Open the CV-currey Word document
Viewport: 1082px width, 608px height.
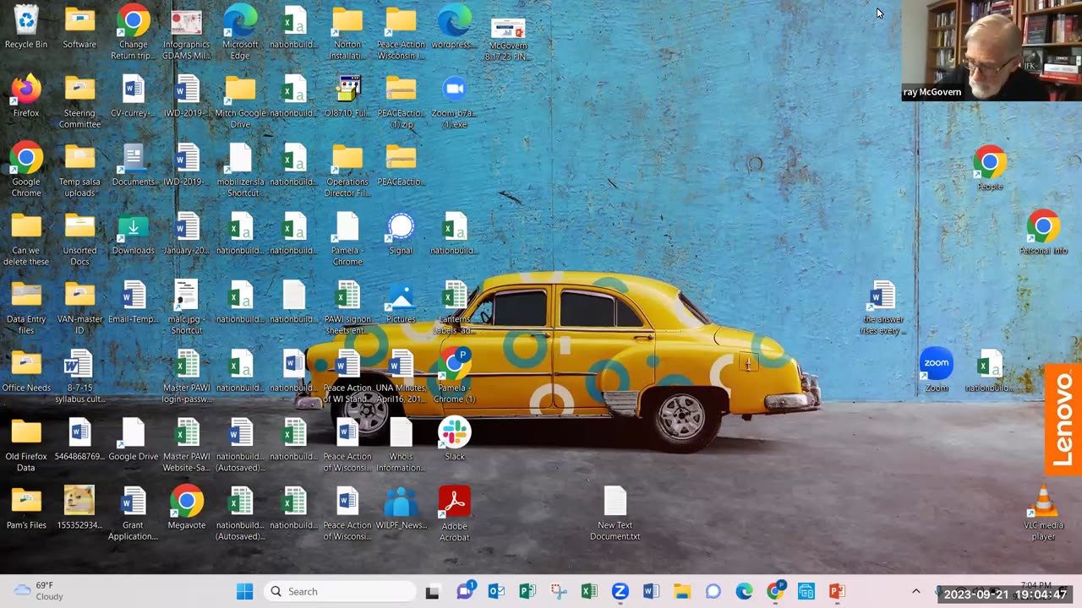(133, 95)
